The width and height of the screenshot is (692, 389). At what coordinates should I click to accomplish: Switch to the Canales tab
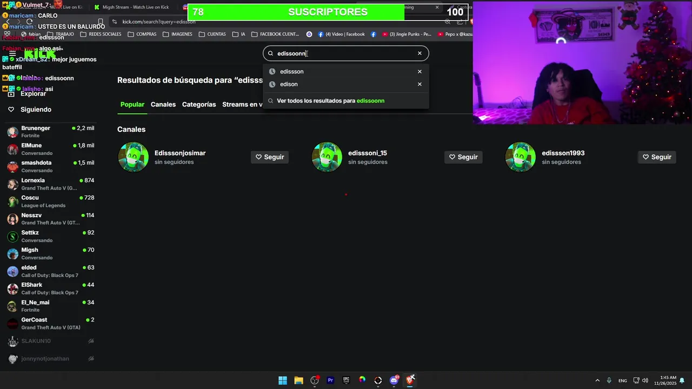tap(163, 104)
